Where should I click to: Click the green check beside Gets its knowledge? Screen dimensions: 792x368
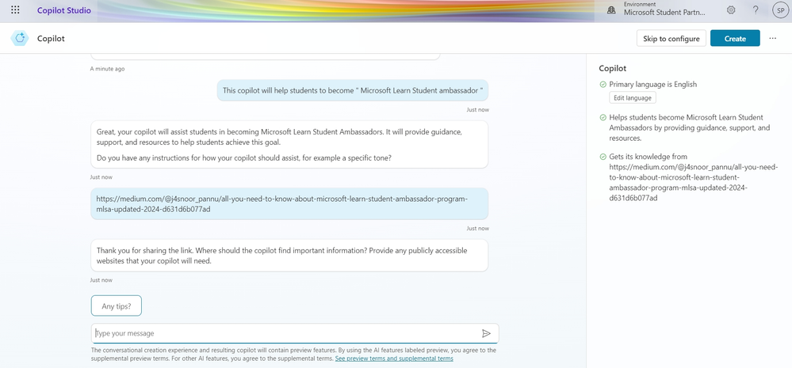coord(603,157)
